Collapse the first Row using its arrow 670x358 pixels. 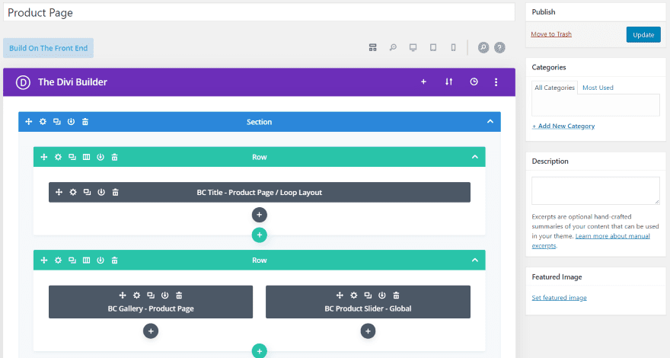click(x=475, y=157)
